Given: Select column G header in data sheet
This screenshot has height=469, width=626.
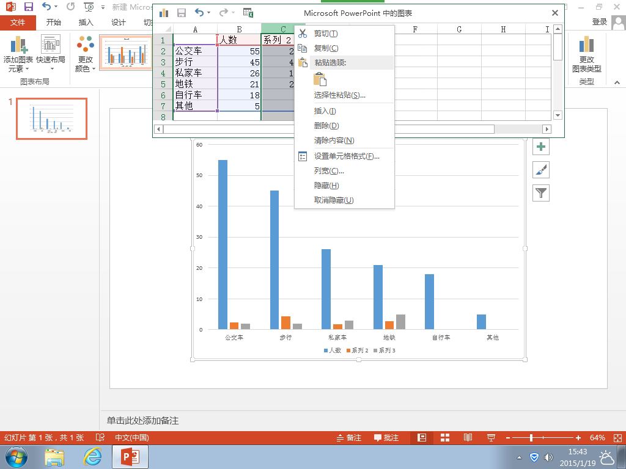Looking at the screenshot, I should [459, 29].
